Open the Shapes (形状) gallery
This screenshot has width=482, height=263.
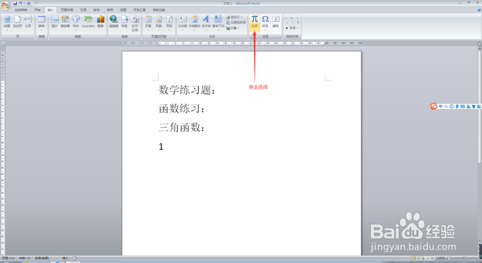(x=76, y=23)
